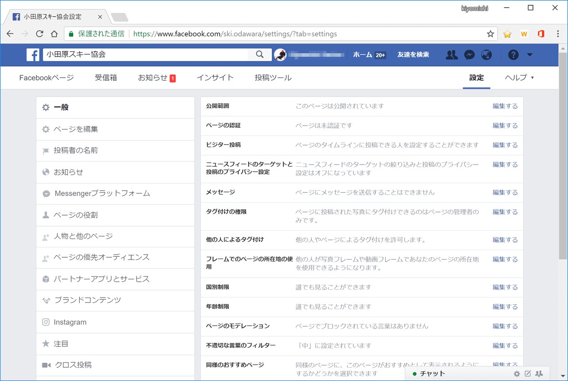Click the search magnifier button

pyautogui.click(x=260, y=55)
